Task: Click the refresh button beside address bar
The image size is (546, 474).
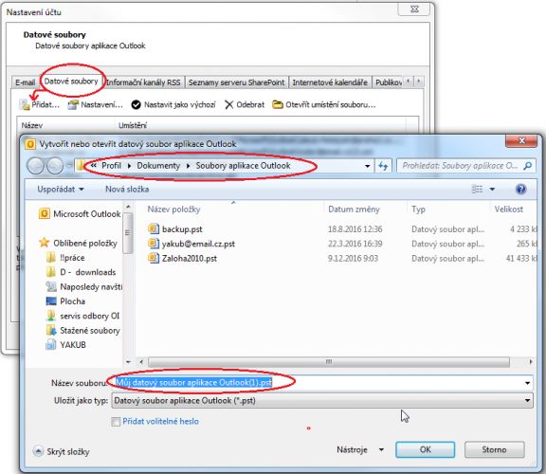Action: tap(383, 166)
